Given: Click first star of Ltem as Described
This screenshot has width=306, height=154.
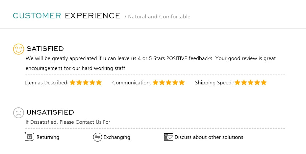Looking at the screenshot, I should 73,82.
